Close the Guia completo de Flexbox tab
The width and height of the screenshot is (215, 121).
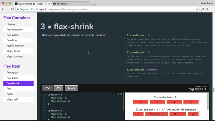pyautogui.click(x=49, y=4)
